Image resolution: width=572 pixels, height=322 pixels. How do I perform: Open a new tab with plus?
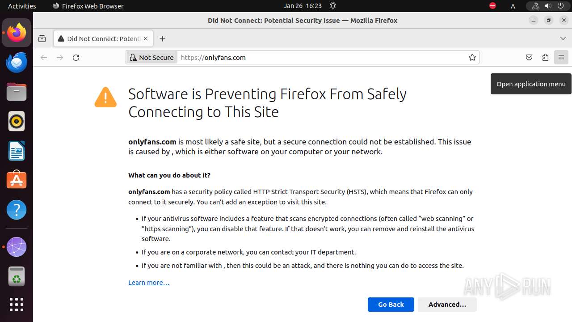click(x=162, y=38)
